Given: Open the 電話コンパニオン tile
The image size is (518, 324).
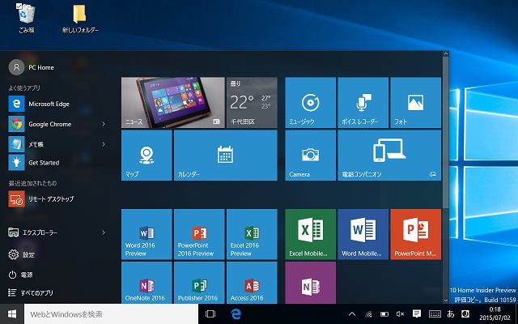Looking at the screenshot, I should (x=389, y=155).
